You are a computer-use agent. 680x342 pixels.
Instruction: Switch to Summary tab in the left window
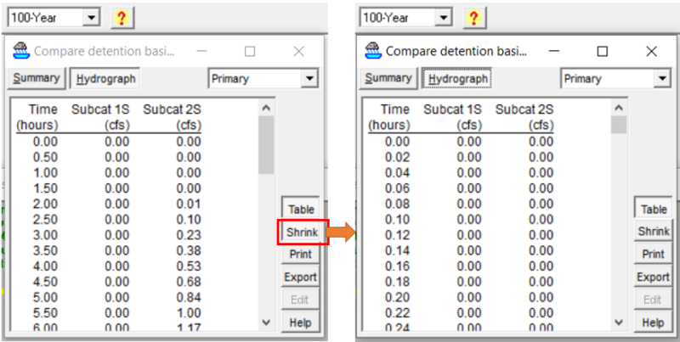click(36, 78)
